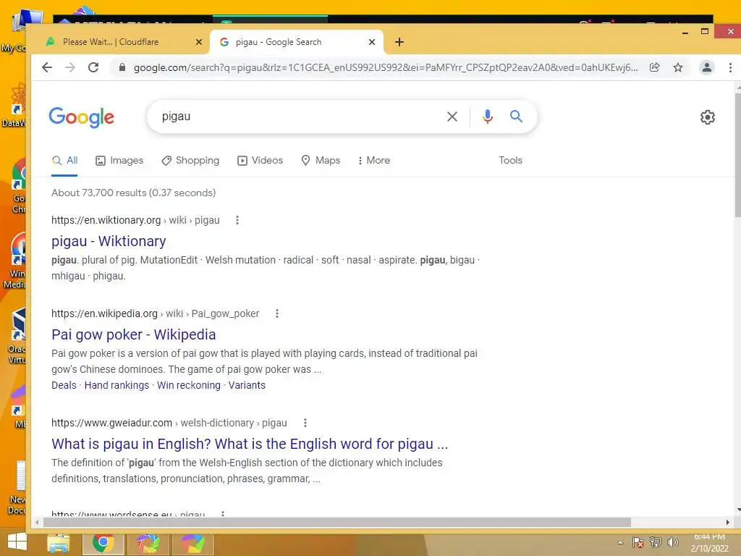Reload the Google search page
Screen dimensions: 741x556
[93, 67]
